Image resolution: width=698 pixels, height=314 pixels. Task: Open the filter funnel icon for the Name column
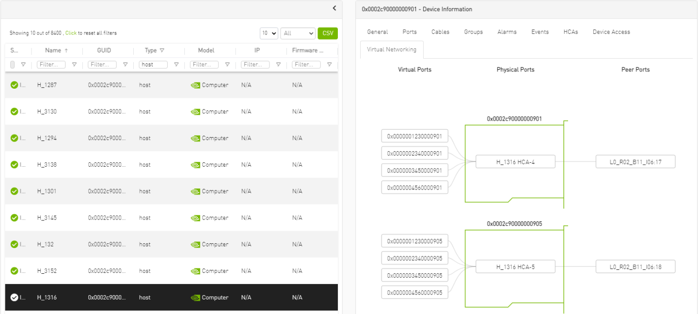[74, 64]
